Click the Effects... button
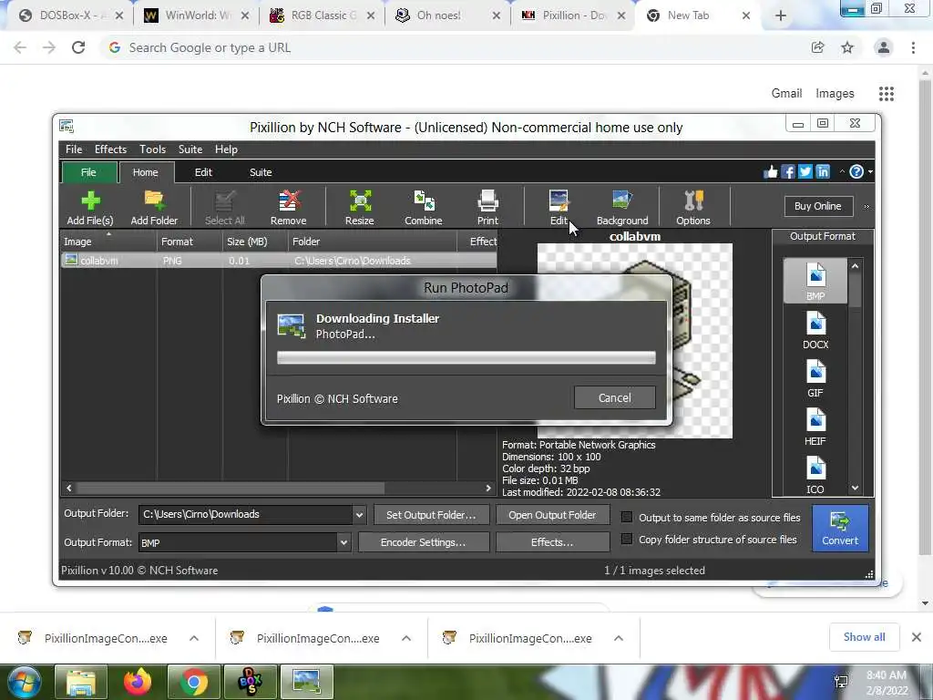 552,542
